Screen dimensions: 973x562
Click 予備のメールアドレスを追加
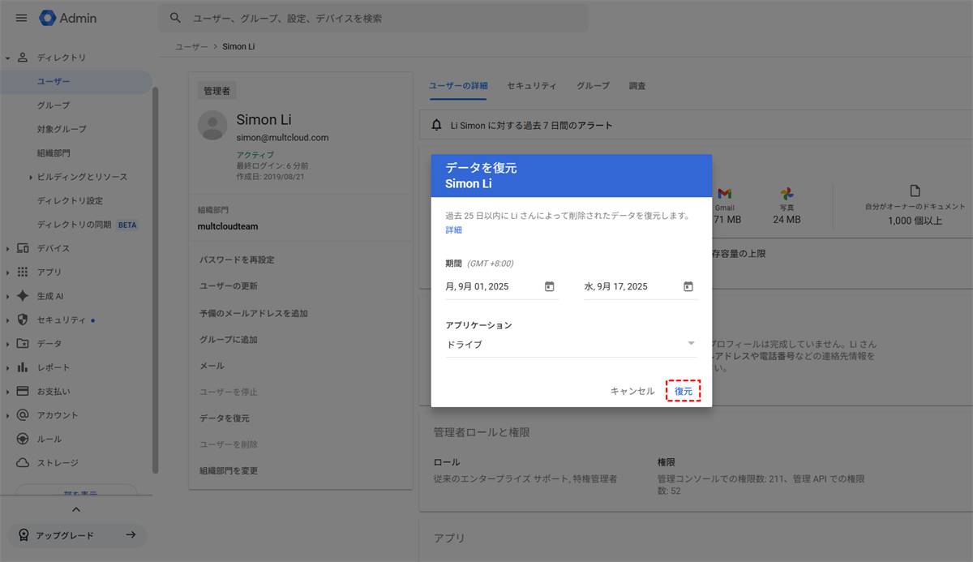click(x=253, y=313)
